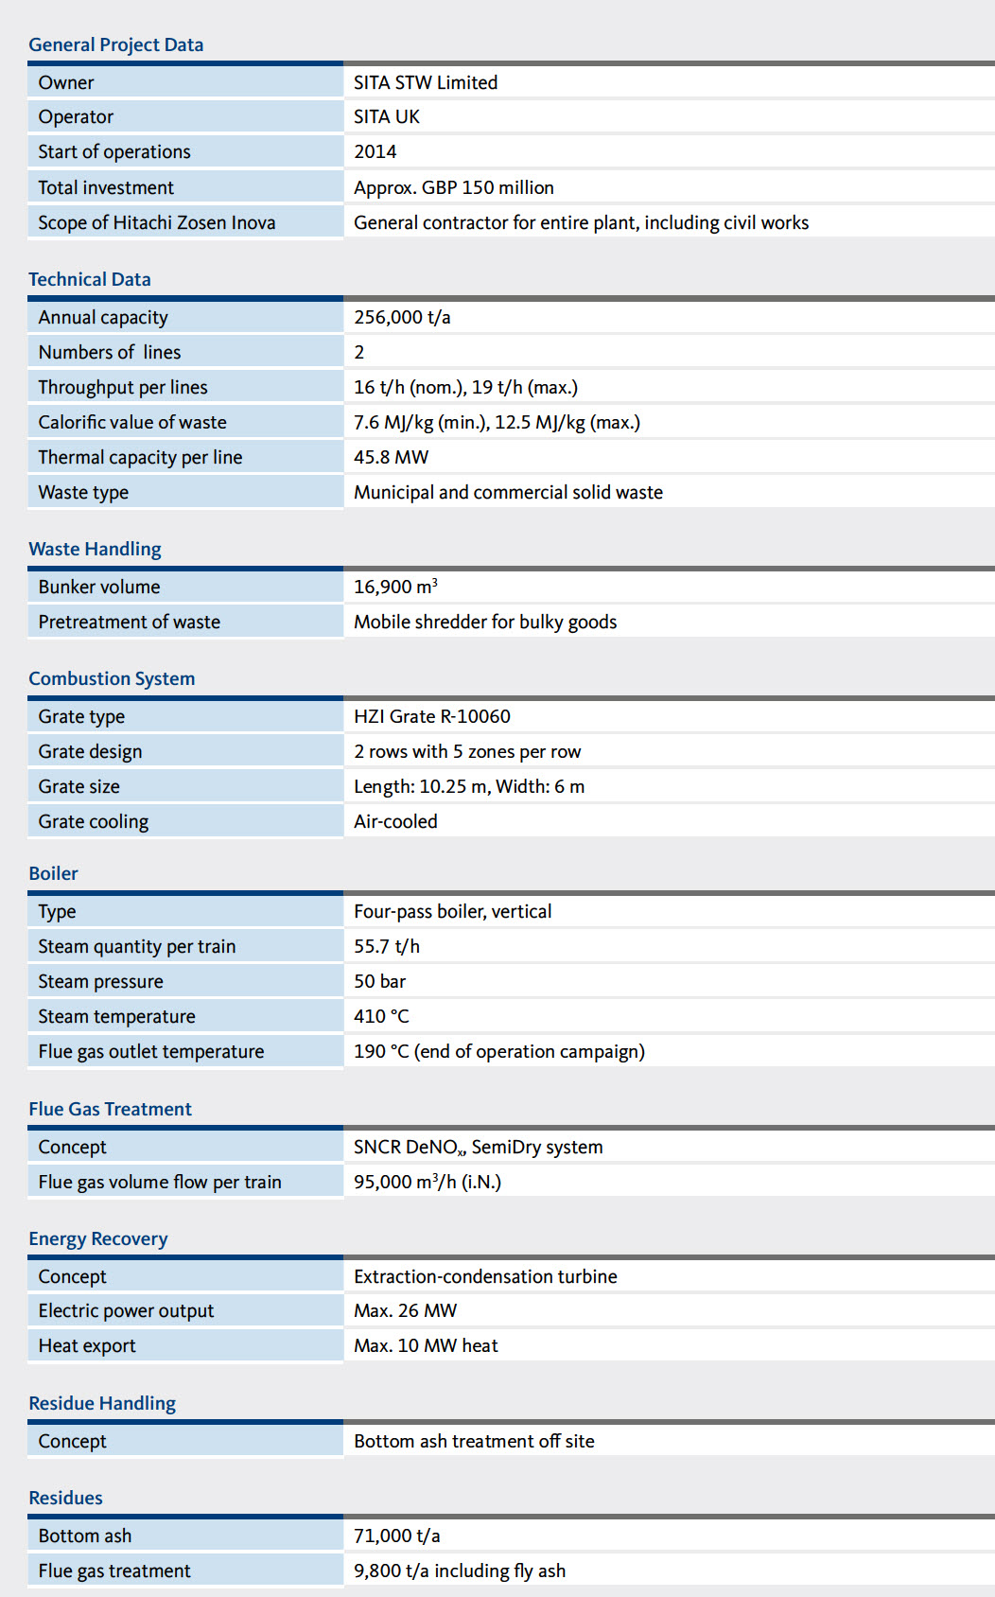The image size is (995, 1597).
Task: Click the Total investment row label
Action: 106,187
